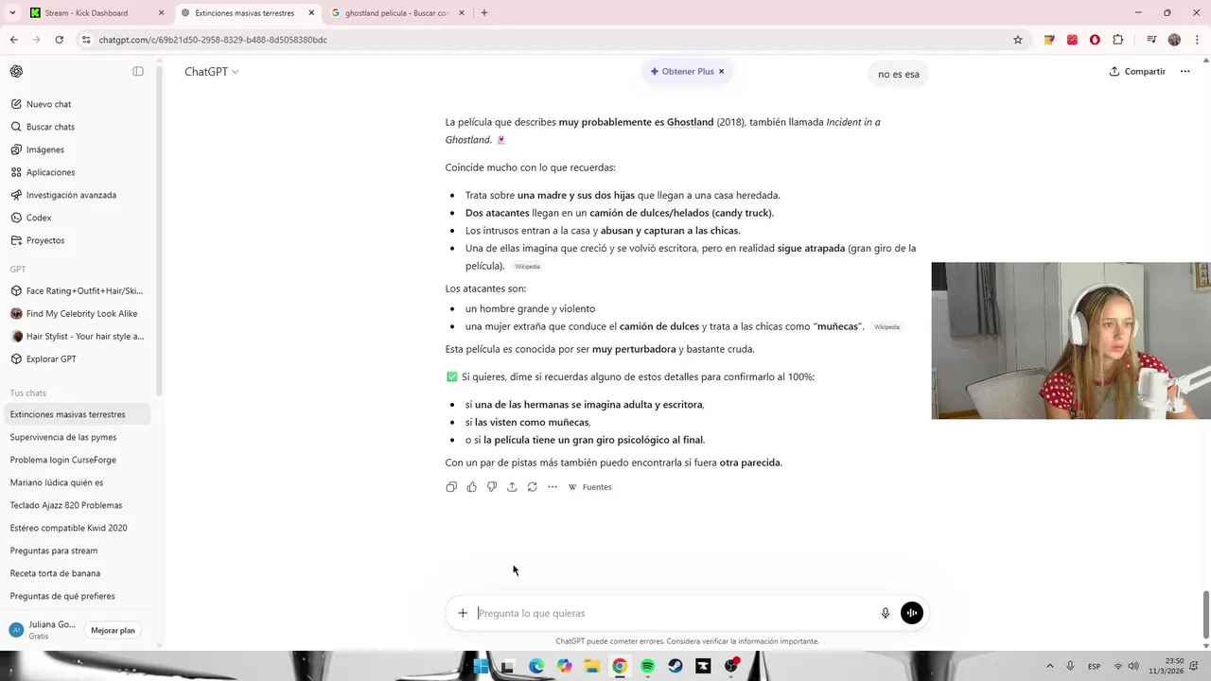Image resolution: width=1211 pixels, height=681 pixels.
Task: Click the thumbs down icon
Action: tap(492, 487)
